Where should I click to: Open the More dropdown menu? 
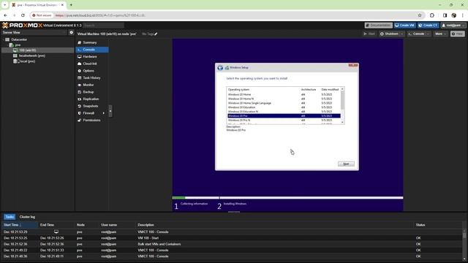point(440,34)
